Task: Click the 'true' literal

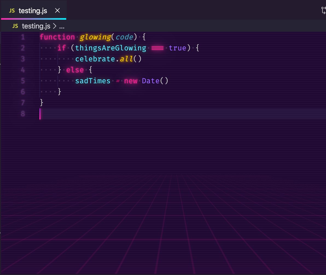Action: coord(177,48)
